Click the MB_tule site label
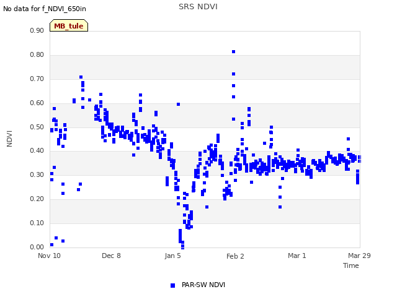The width and height of the screenshot is (397, 297). pyautogui.click(x=69, y=26)
